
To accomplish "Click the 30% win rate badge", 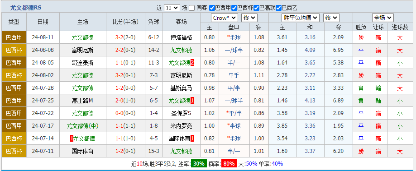I will 199,164.
